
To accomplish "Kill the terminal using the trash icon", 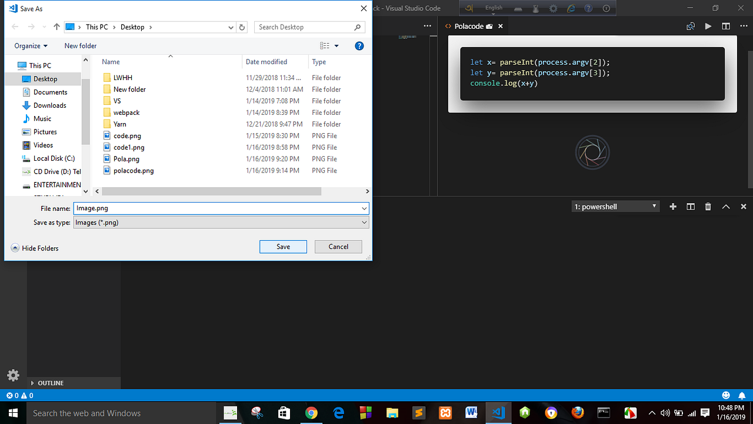I will (708, 206).
